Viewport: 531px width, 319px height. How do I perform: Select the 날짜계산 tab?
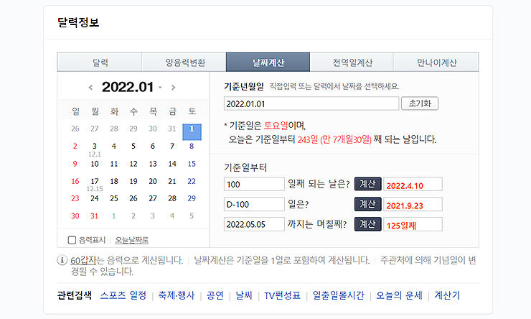pos(268,62)
